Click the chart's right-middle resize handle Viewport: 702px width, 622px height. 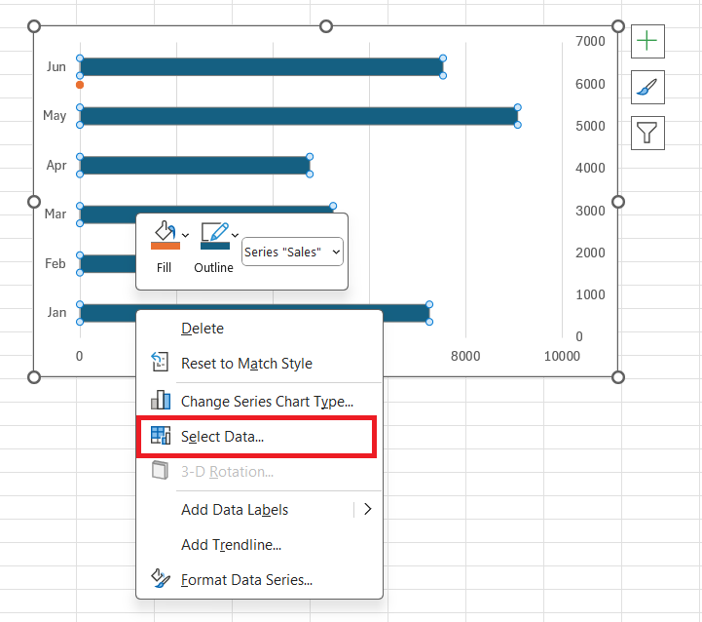pyautogui.click(x=618, y=202)
